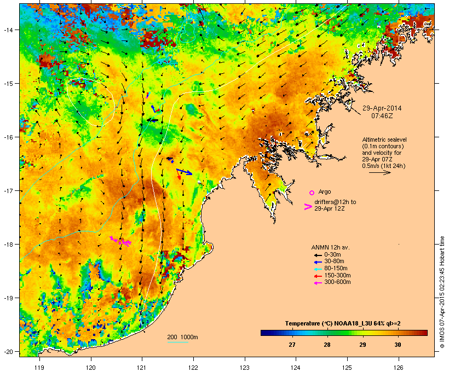Click the latitude axis label -20
Viewport: 449px width, 372px height.
(x=8, y=352)
